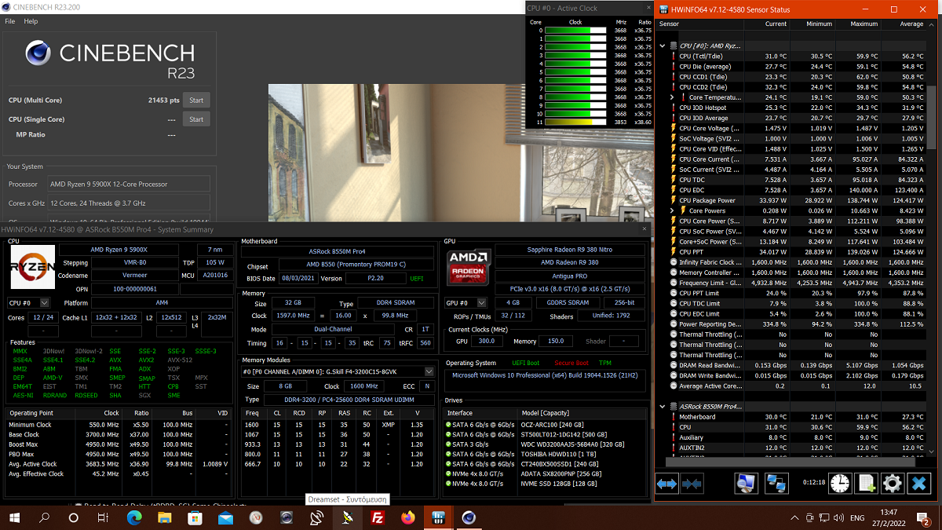Launch FileZilla from the taskbar
The width and height of the screenshot is (942, 530).
(378, 517)
